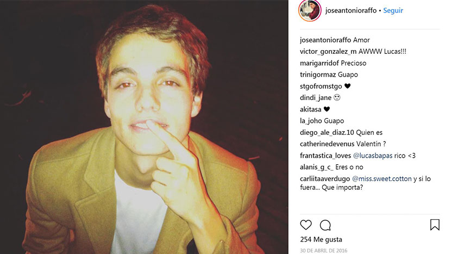Visit diego_ale_diaz.10 commenter profile
The width and height of the screenshot is (451, 254).
[x=327, y=133]
